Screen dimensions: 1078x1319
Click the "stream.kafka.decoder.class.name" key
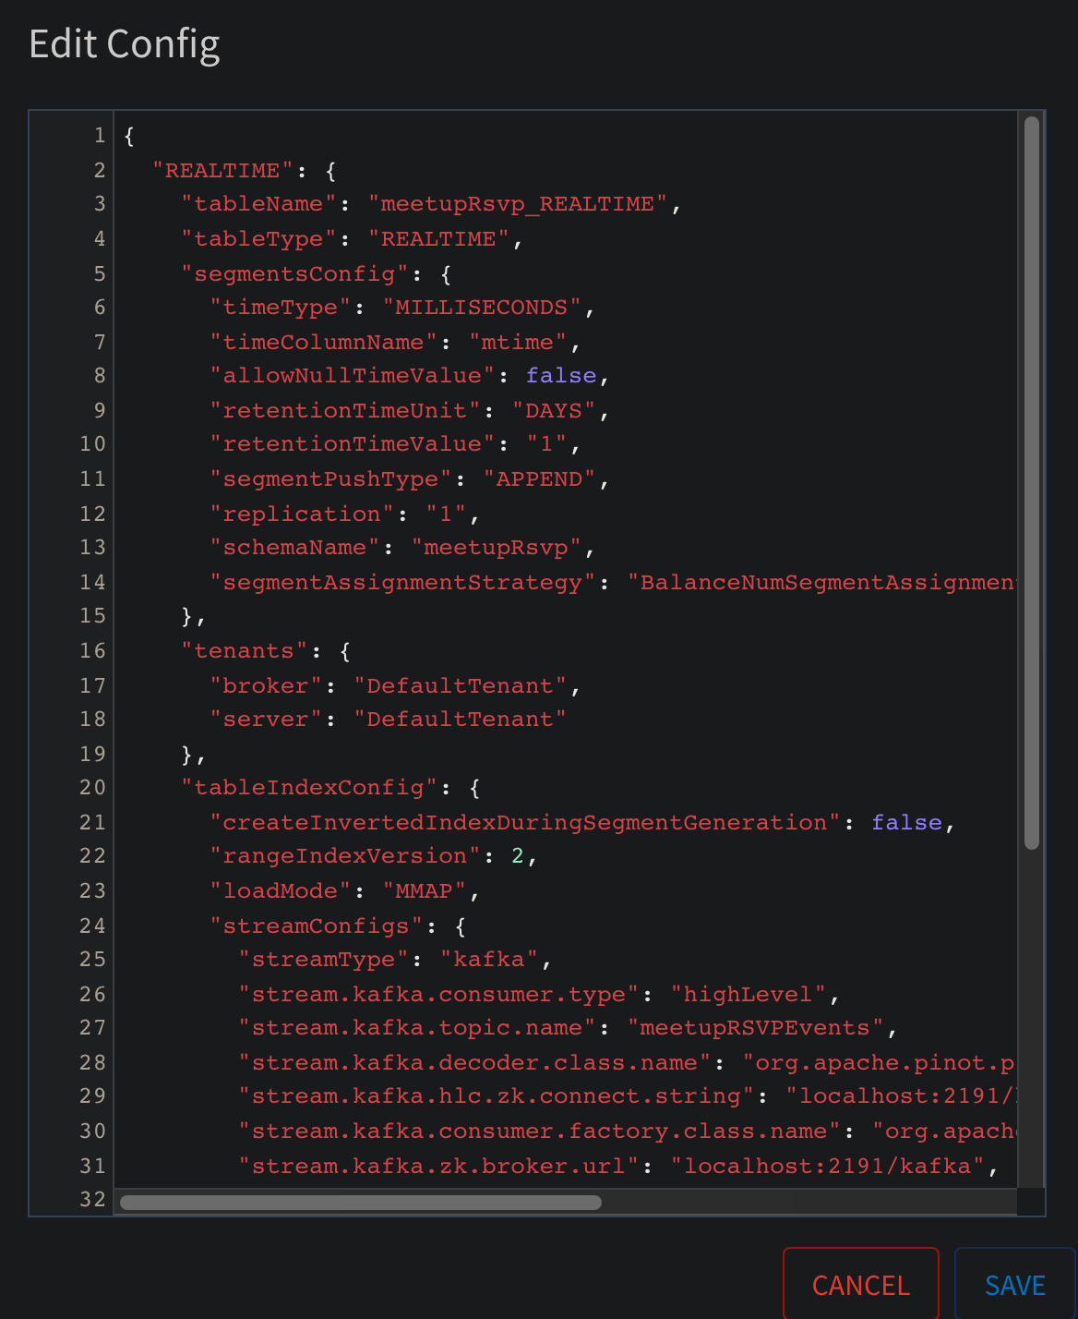(474, 1063)
